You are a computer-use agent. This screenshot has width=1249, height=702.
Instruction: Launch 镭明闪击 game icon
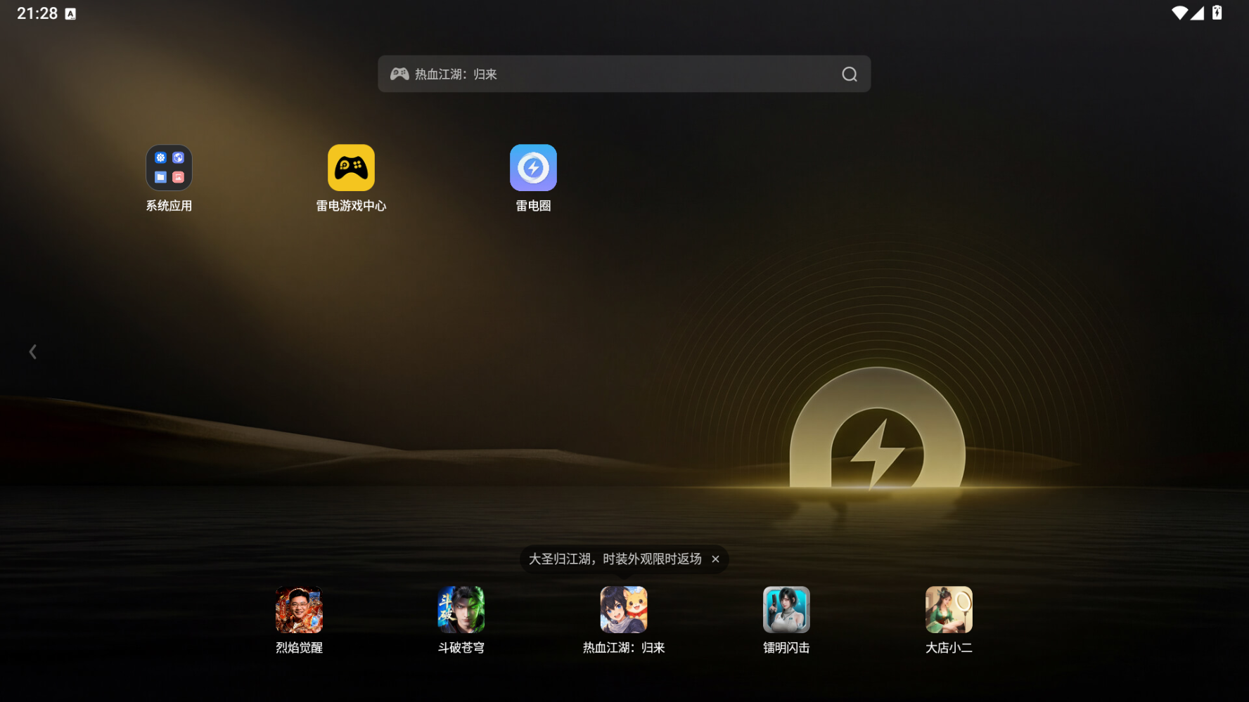786,610
